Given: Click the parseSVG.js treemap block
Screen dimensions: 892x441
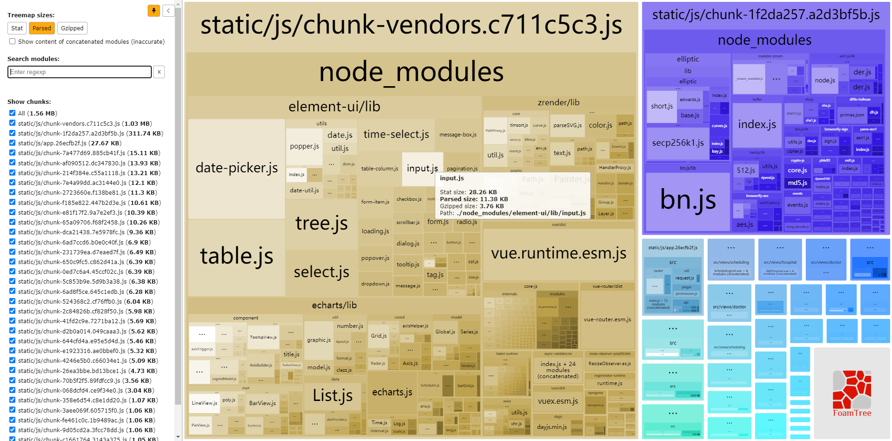Looking at the screenshot, I should (568, 125).
